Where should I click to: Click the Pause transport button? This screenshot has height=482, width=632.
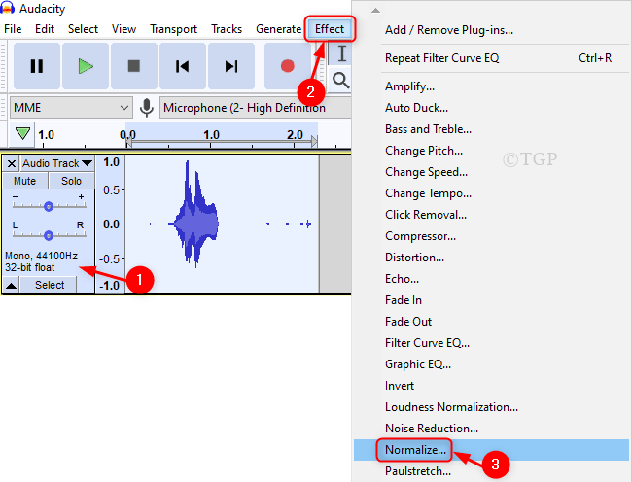click(37, 66)
